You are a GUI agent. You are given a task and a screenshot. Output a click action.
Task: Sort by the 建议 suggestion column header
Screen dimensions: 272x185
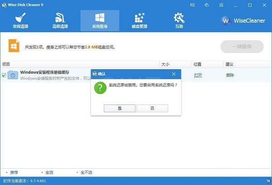coord(247,64)
